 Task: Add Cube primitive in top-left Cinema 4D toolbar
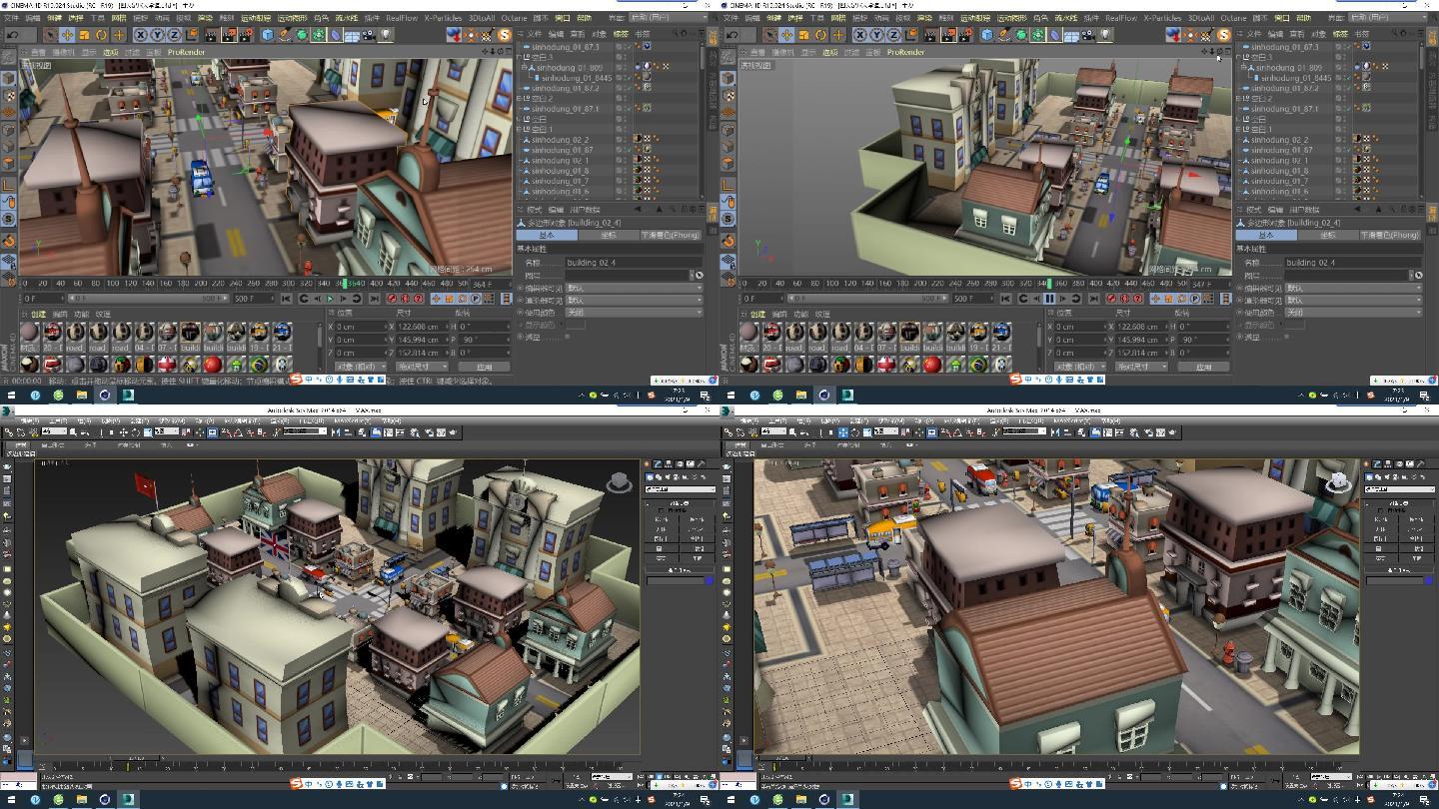click(x=268, y=34)
